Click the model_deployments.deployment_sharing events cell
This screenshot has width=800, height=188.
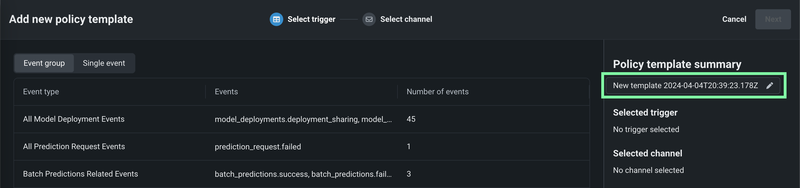coord(303,119)
